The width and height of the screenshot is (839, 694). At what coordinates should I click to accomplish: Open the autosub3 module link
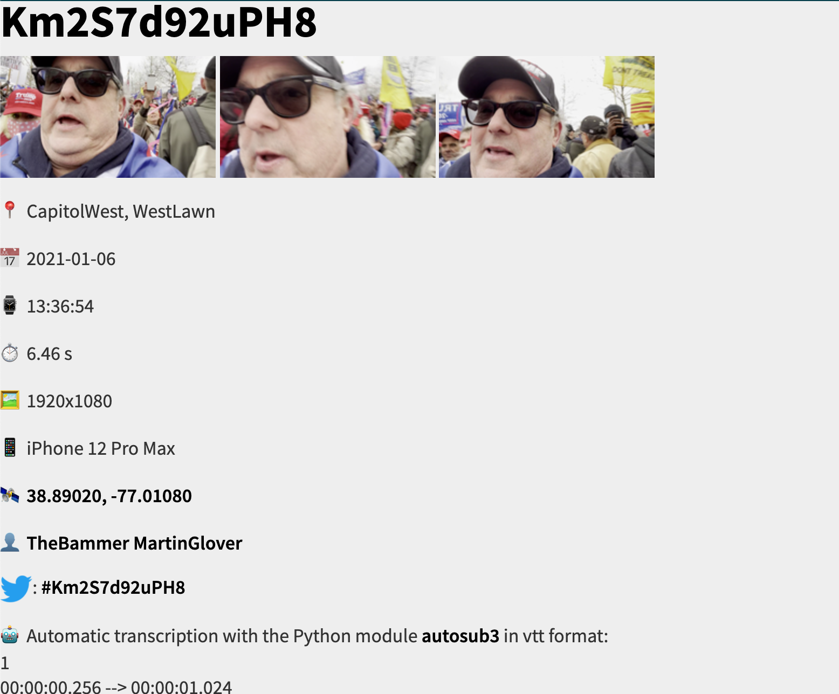point(460,636)
